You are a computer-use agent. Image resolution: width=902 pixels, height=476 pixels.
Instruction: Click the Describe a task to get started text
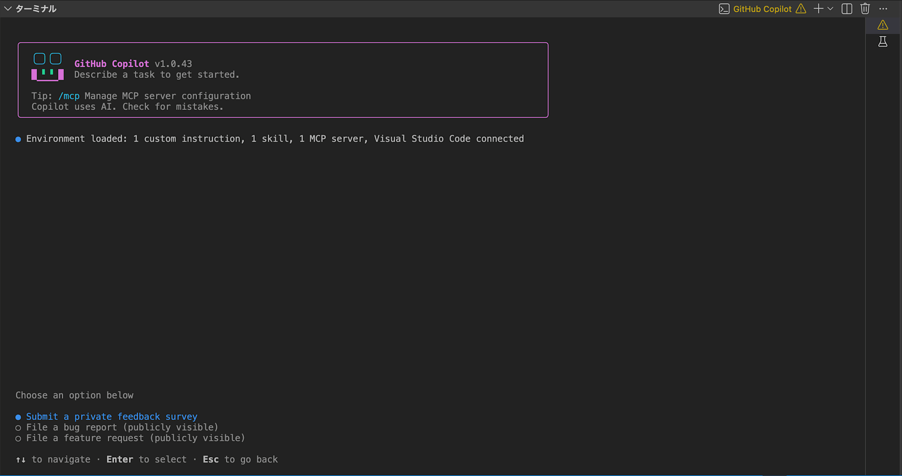(x=157, y=75)
